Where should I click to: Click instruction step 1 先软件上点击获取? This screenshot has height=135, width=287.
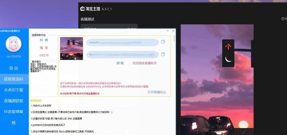41,106
